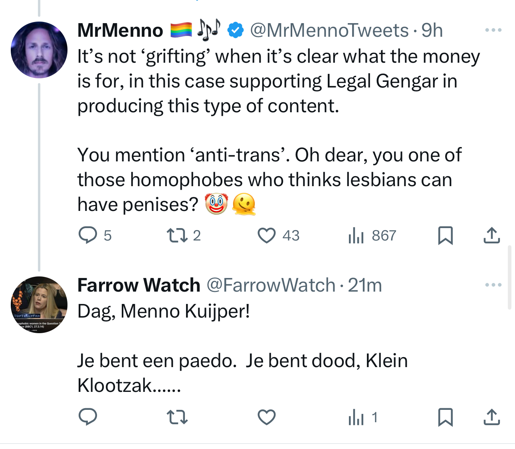The height and width of the screenshot is (449, 515).
Task: Repost MrMenno's tweet
Action: [177, 235]
